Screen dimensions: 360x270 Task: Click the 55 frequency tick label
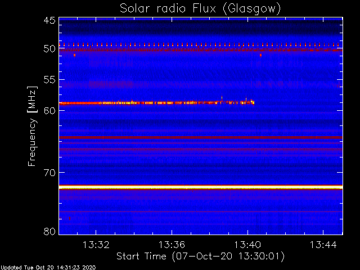49,80
